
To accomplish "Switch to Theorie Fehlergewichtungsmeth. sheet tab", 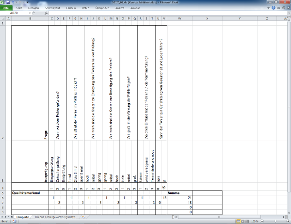I will pos(54,217).
